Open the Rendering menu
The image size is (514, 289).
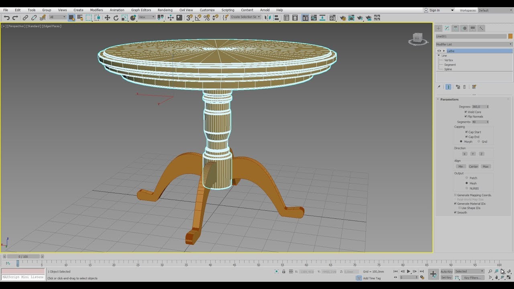[x=165, y=10]
